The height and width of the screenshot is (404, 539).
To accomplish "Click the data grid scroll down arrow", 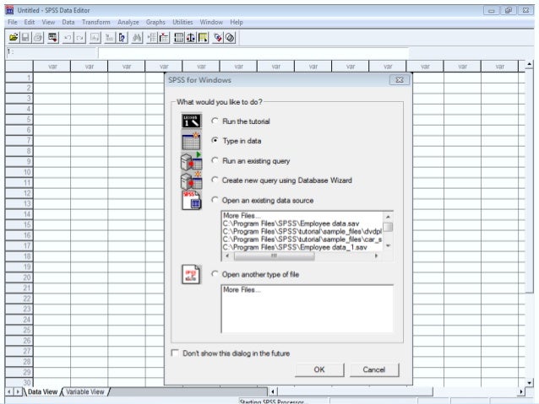I will click(529, 382).
